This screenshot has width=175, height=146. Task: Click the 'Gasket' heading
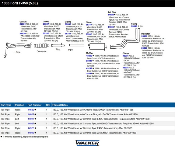pyautogui.click(x=23, y=22)
